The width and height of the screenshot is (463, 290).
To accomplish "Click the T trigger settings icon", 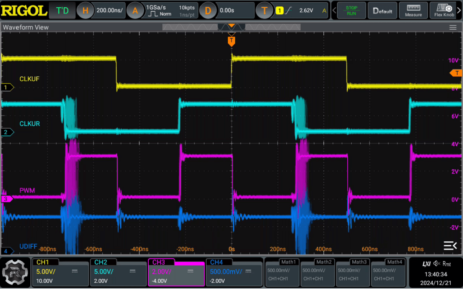I will (264, 10).
